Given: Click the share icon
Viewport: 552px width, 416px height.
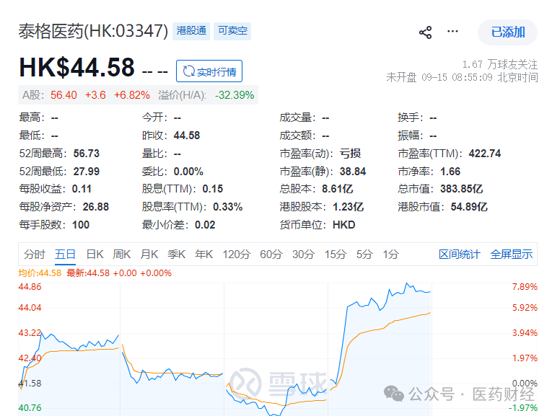Looking at the screenshot, I should (425, 32).
